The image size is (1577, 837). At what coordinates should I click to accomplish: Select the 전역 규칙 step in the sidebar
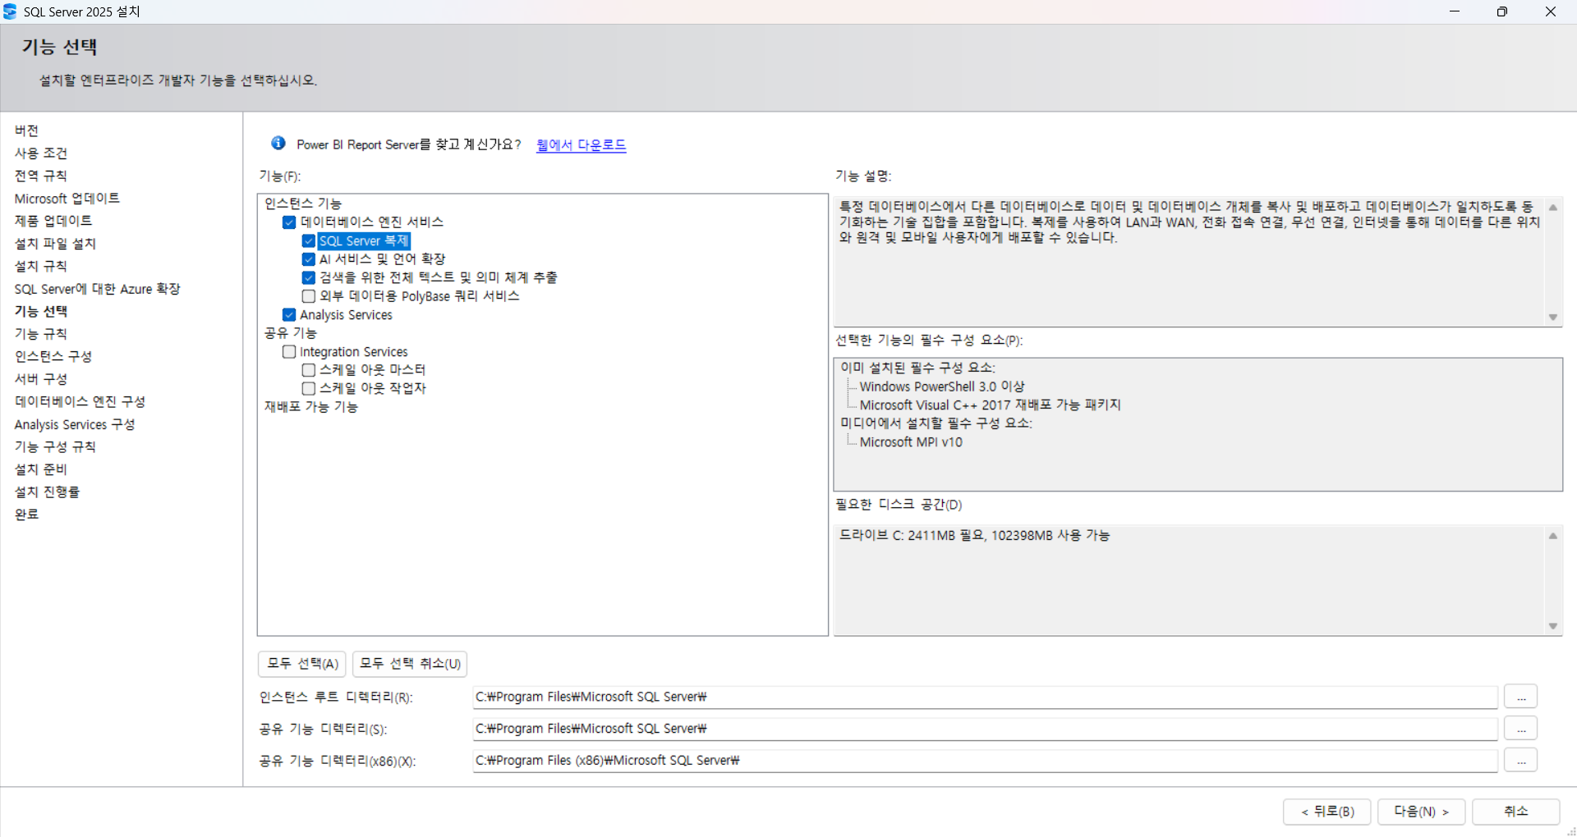coord(41,176)
